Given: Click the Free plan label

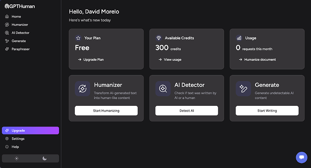Looking at the screenshot, I should pos(82,48).
